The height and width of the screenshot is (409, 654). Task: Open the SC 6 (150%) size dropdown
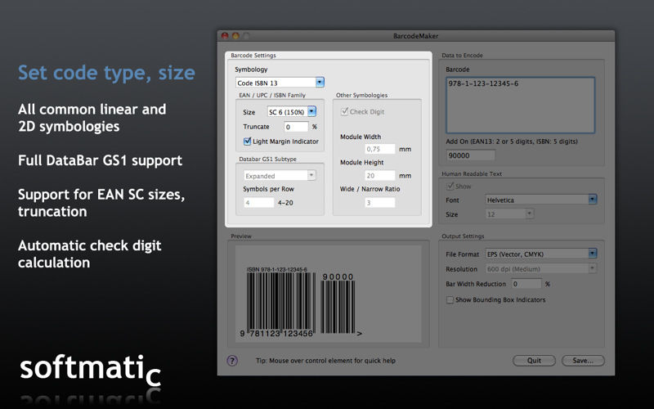tap(292, 112)
